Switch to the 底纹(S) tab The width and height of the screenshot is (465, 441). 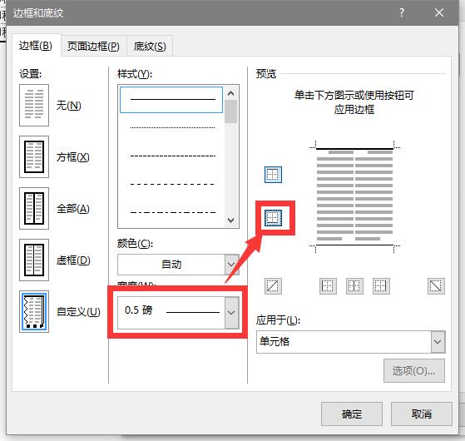(x=150, y=46)
